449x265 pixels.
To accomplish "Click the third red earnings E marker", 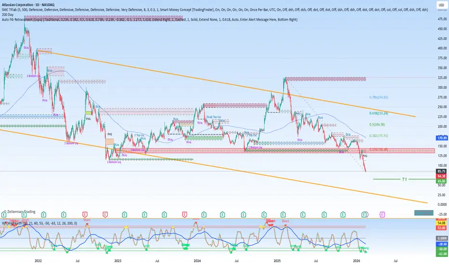I will point(185,214).
